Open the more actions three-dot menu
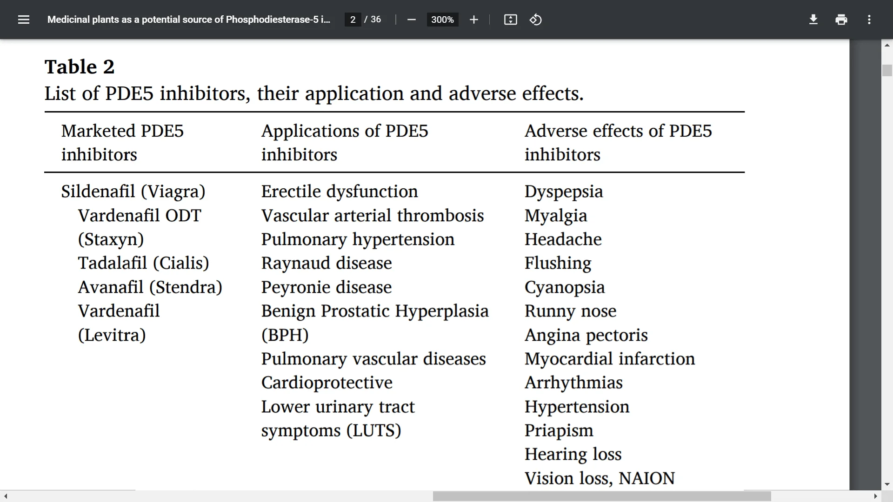893x502 pixels. coord(869,20)
